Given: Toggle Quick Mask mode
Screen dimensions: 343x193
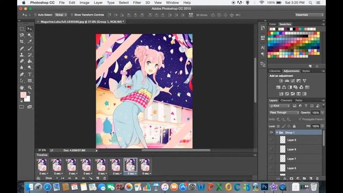Looking at the screenshot, I should pos(21,107).
